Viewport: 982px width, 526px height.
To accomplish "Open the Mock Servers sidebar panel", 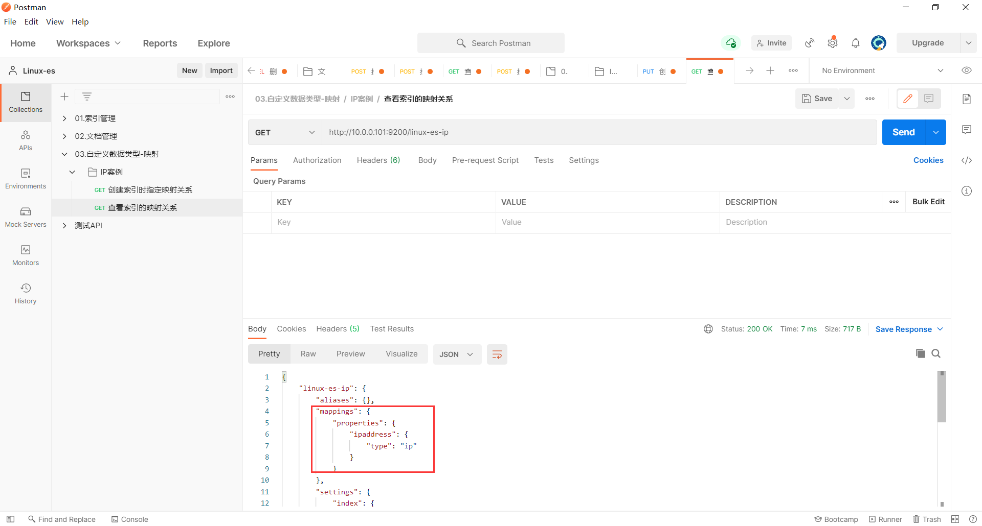I will [x=26, y=217].
